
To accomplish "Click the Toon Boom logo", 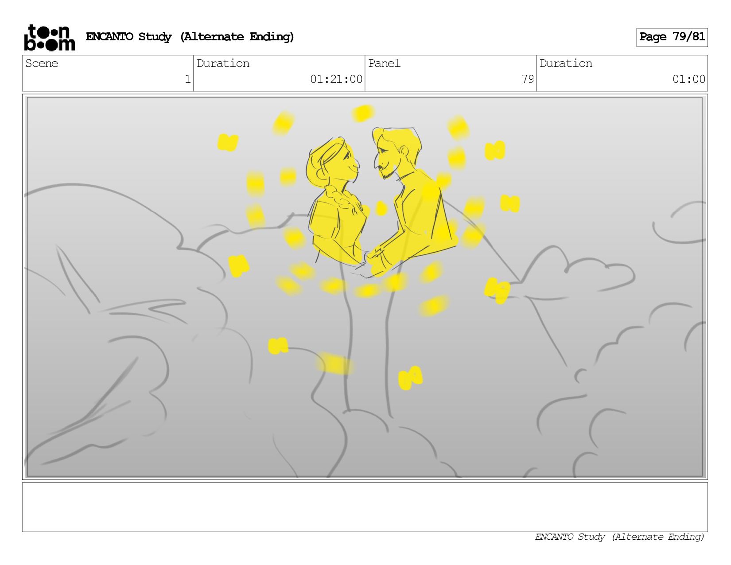I will point(49,38).
